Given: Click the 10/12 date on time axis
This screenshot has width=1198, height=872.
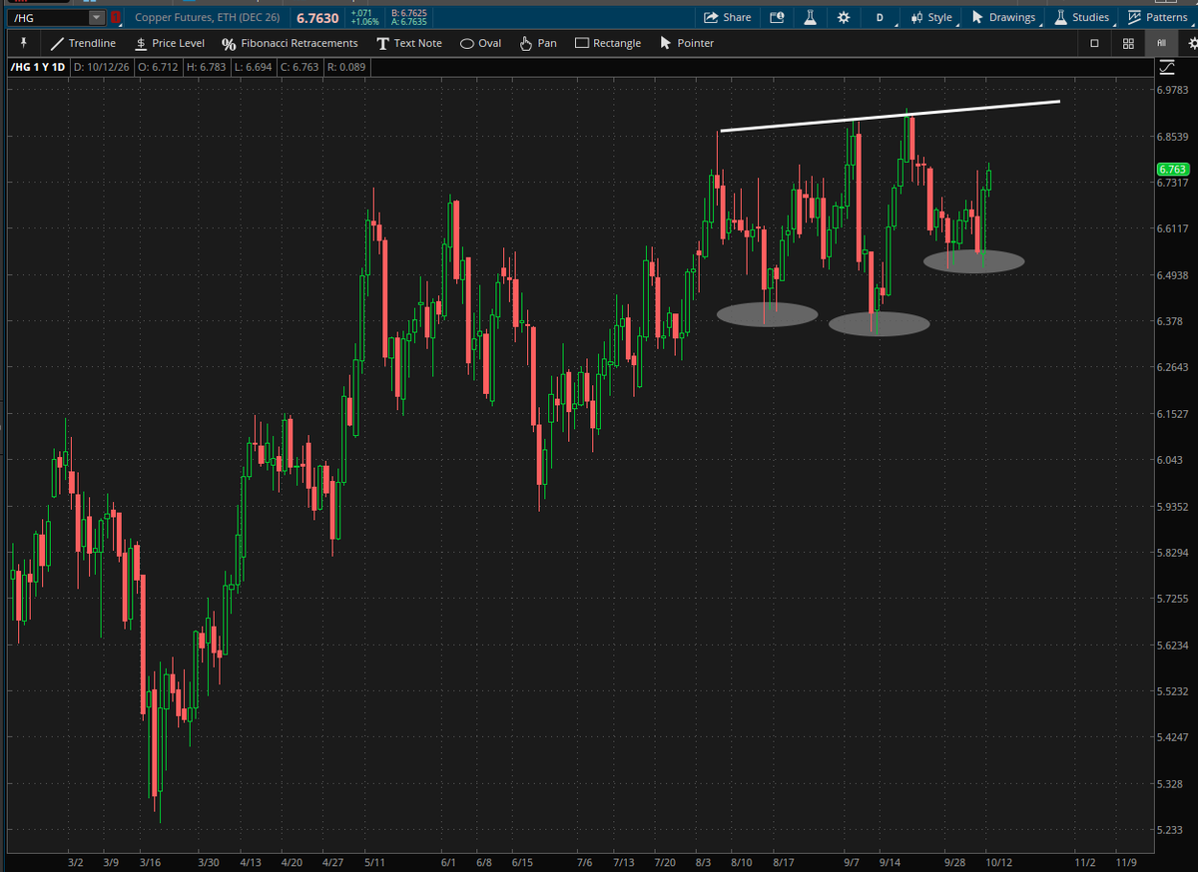Looking at the screenshot, I should click(x=997, y=861).
